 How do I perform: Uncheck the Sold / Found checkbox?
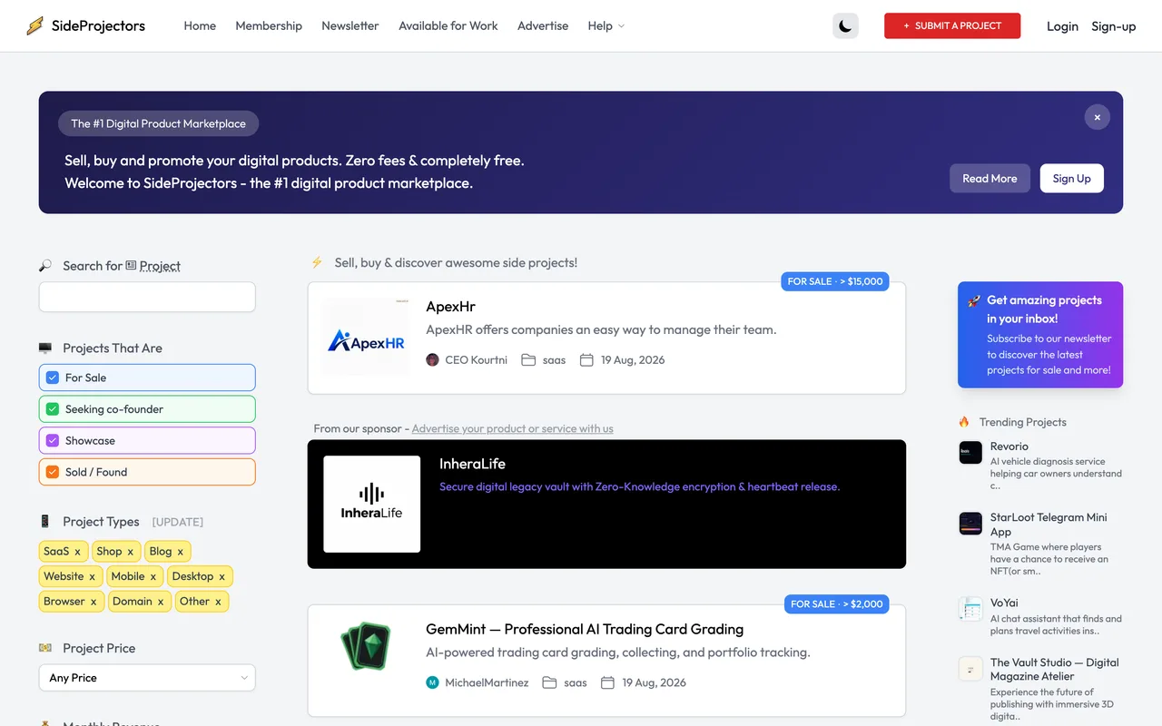click(53, 472)
